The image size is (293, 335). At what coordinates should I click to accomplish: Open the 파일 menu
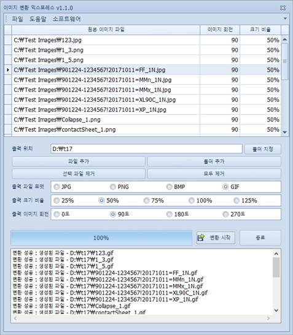(17, 19)
